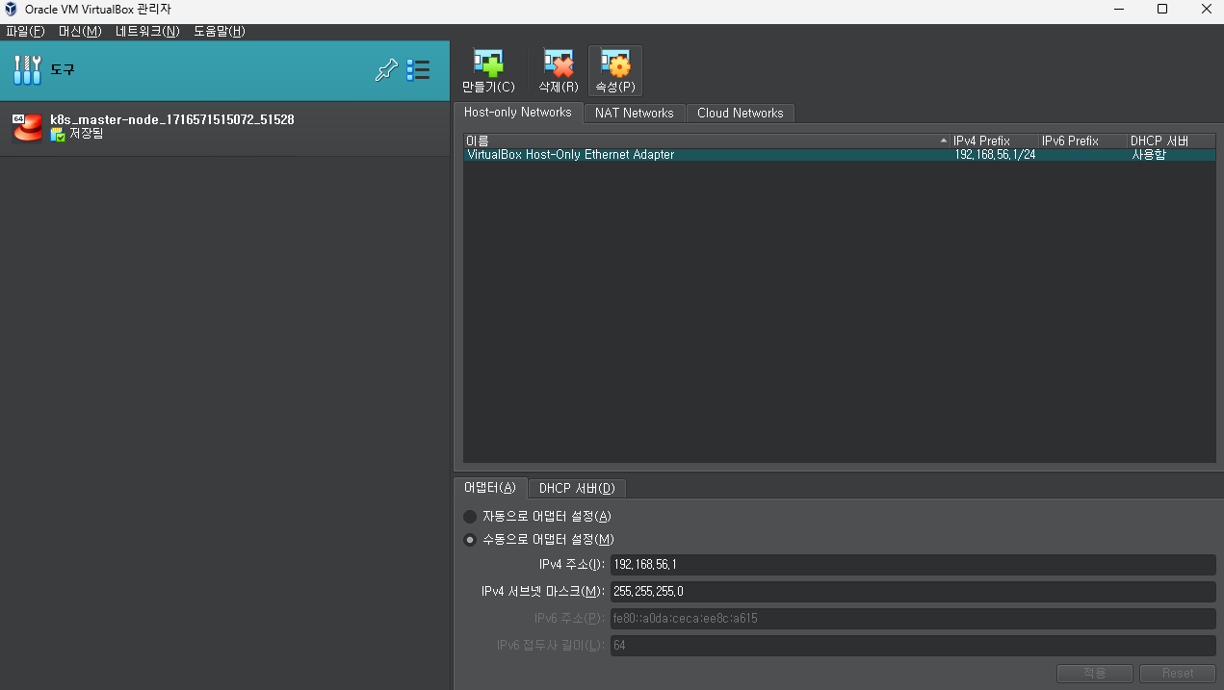Open the Network (네트워크) menu
Viewport: 1224px width, 690px height.
147,31
